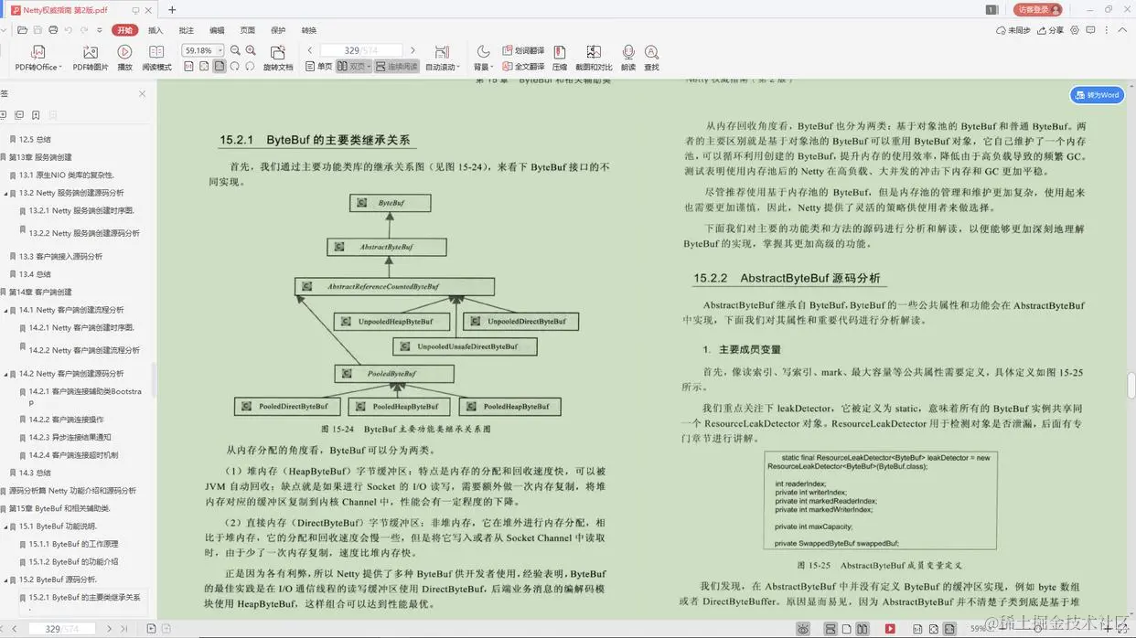Collapse the 14.1 Netty 客户端创建流程分析 node
Image resolution: width=1136 pixels, height=638 pixels.
pos(5,310)
